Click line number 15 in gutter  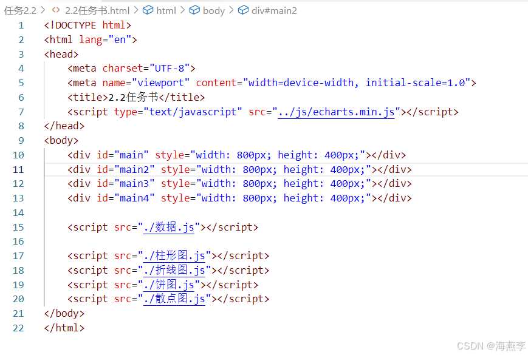coord(18,227)
